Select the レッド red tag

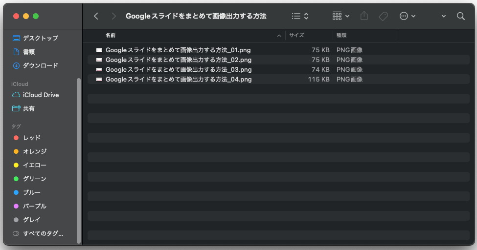click(31, 138)
